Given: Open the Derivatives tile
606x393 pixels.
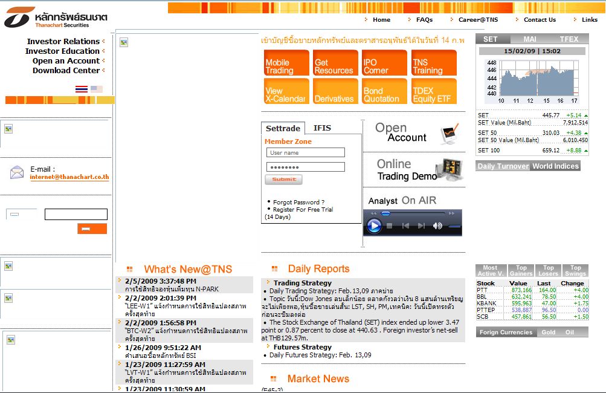Looking at the screenshot, I should tap(335, 91).
